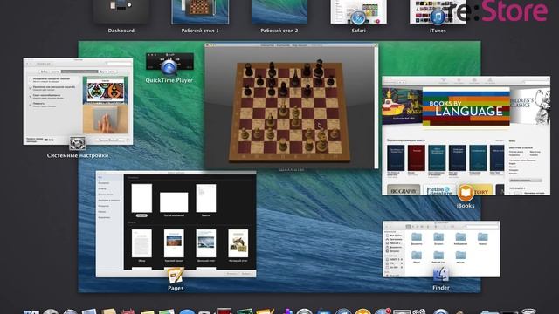Toggle the Увеличение или уменьшение масштаба checkbox
This screenshot has width=559, height=314.
(x=31, y=88)
